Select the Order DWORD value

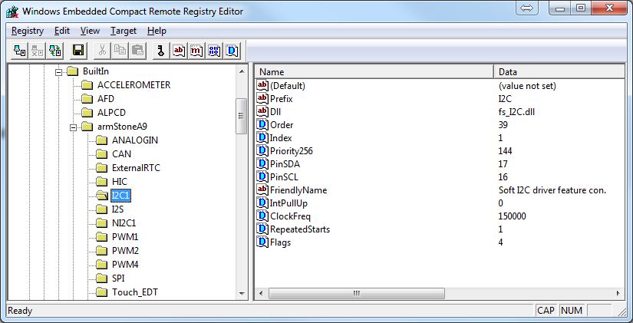[282, 125]
